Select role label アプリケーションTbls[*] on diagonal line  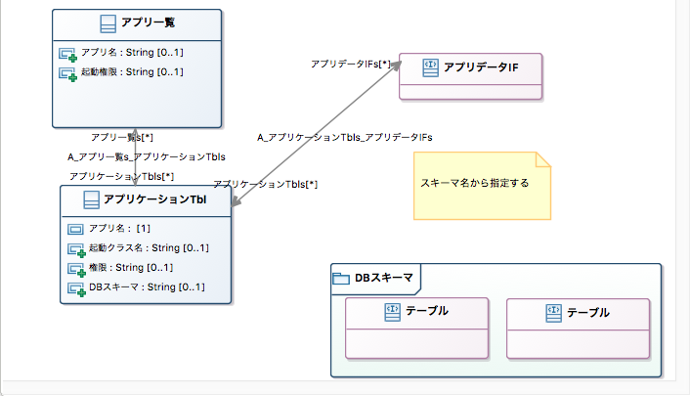[x=266, y=185]
